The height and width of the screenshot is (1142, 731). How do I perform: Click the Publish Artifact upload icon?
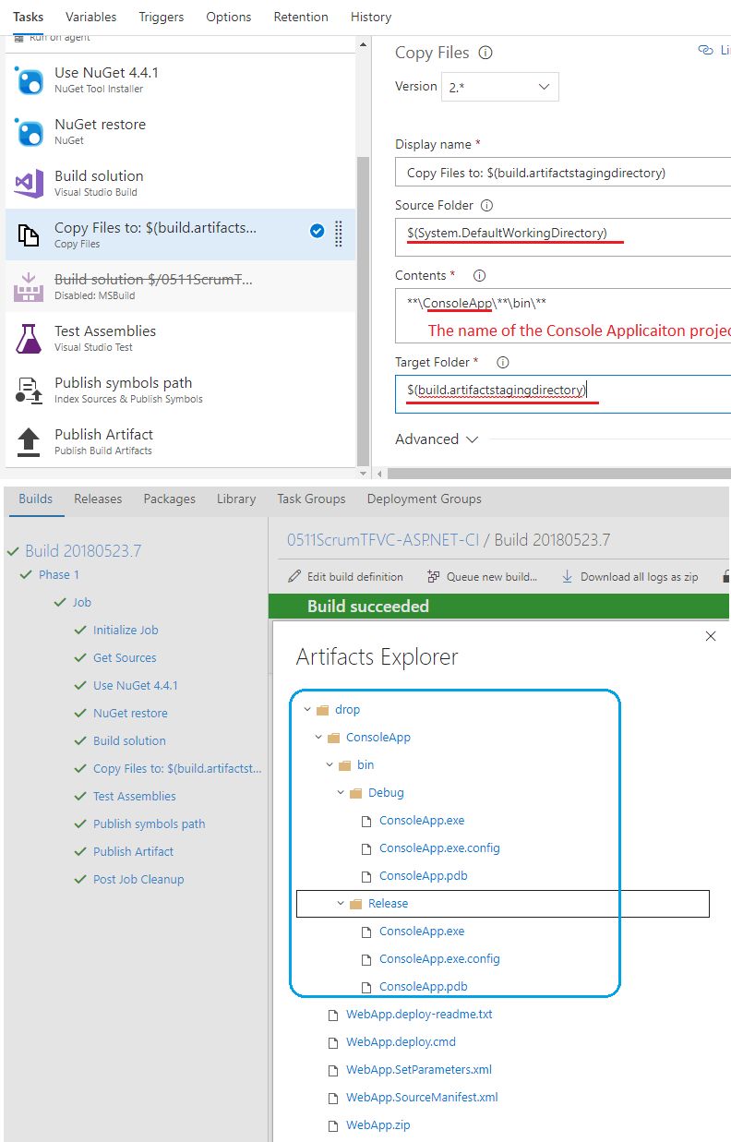30,442
